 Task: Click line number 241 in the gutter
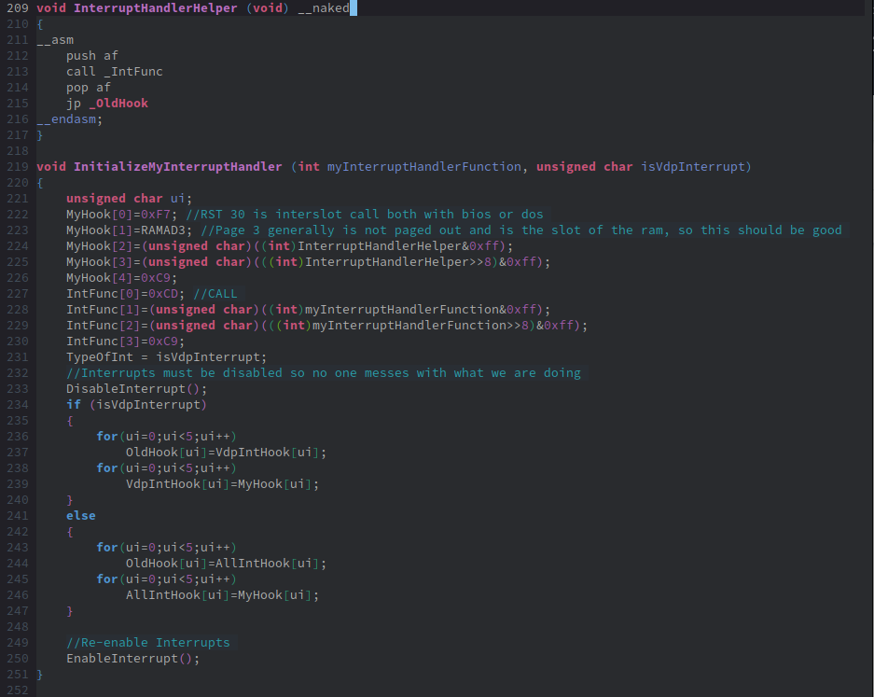18,516
